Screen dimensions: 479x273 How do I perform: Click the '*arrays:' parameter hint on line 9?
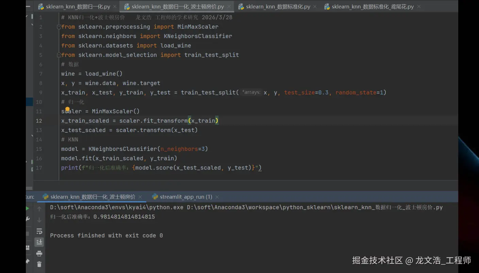(251, 92)
